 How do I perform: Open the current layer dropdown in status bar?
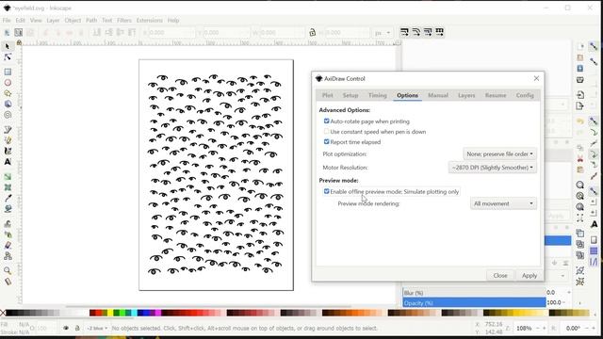coord(97,329)
